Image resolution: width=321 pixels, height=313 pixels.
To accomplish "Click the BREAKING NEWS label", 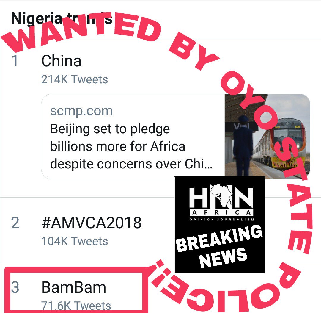I will coord(220,245).
